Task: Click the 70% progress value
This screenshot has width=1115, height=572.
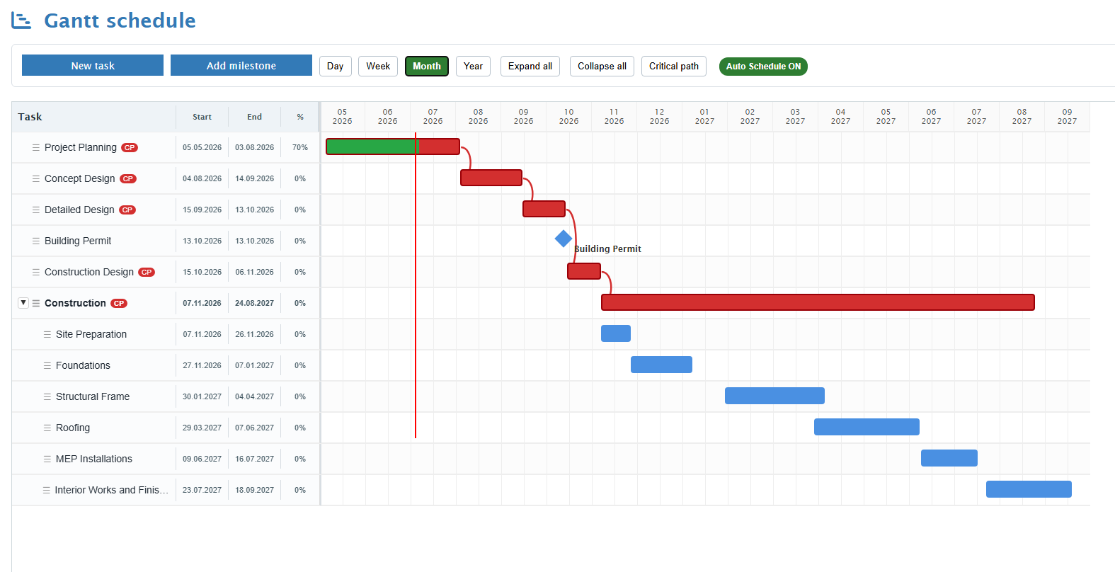Action: coord(300,148)
